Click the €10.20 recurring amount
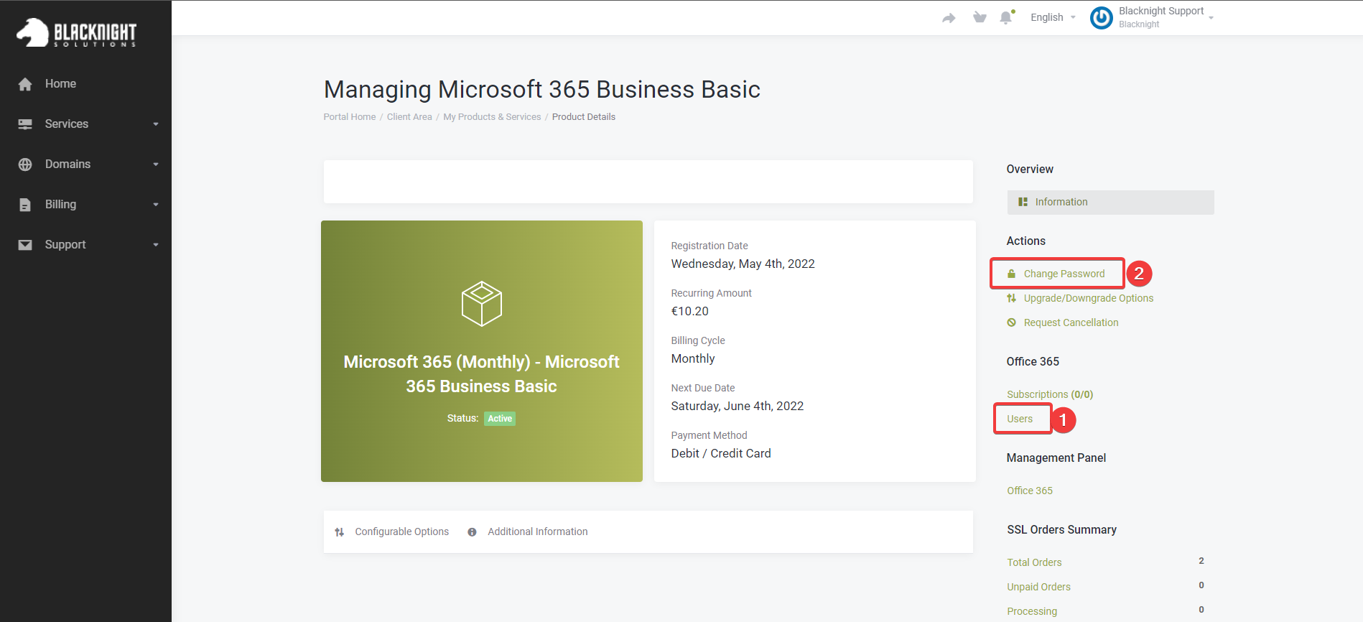Screen dimensions: 1363x622 pos(689,311)
